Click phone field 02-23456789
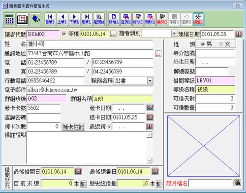Viewport: 246px width, 193px height. point(123,62)
